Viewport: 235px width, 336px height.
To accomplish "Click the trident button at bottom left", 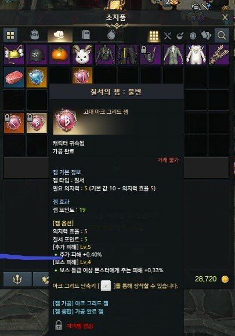I will click(x=17, y=279).
